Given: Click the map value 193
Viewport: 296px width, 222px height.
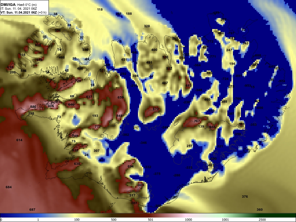Looking at the screenshot, I should [95, 116].
